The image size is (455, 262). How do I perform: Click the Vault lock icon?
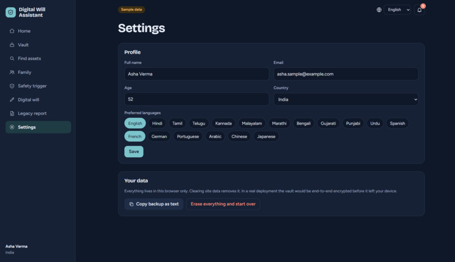12,45
